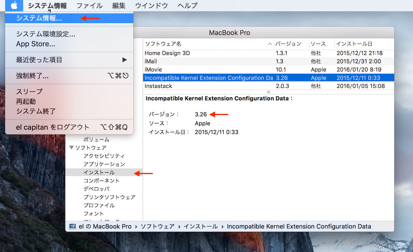Open システム環境設定... menu entry
The width and height of the screenshot is (413, 252).
pyautogui.click(x=69, y=34)
